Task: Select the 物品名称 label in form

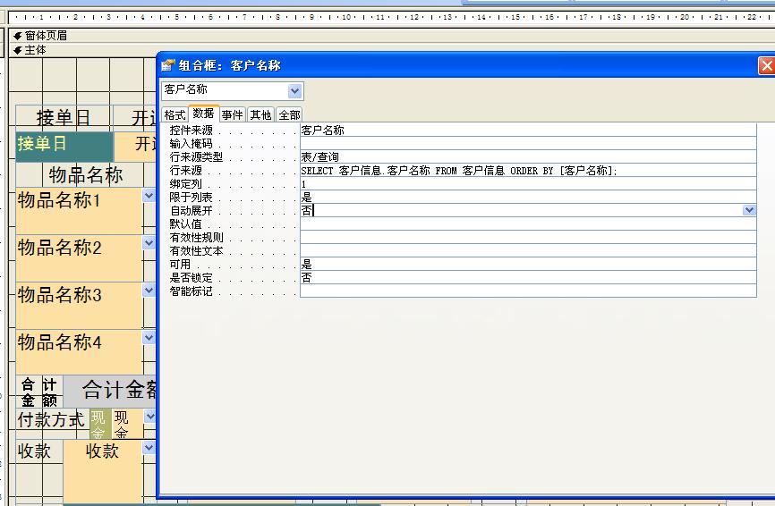Action: [x=85, y=174]
